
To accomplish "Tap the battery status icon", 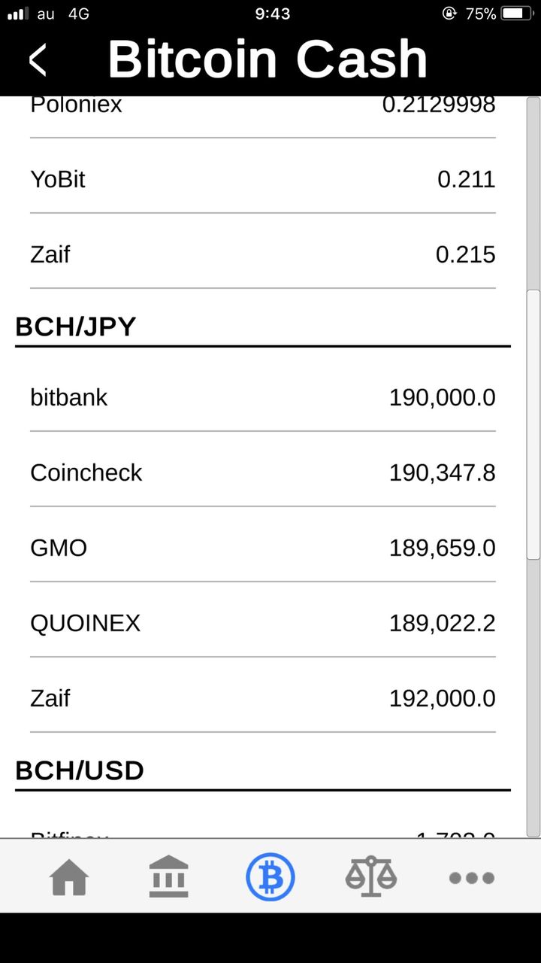I will coord(516,14).
